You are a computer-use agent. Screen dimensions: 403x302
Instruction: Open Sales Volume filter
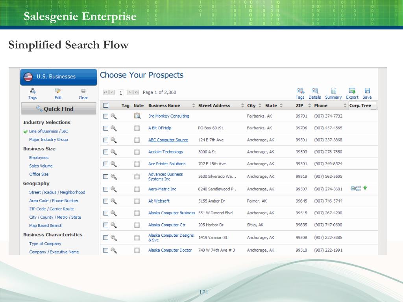[x=41, y=166]
